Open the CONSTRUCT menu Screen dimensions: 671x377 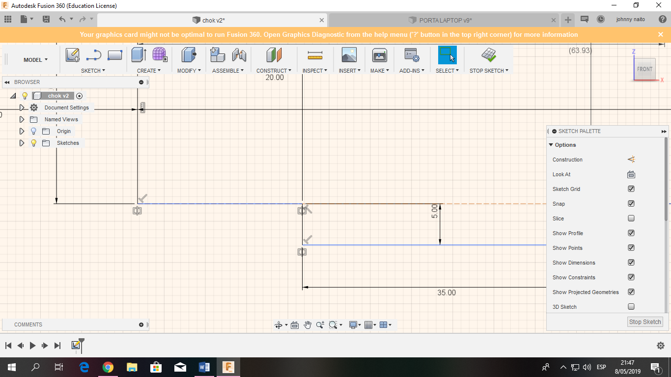(274, 71)
